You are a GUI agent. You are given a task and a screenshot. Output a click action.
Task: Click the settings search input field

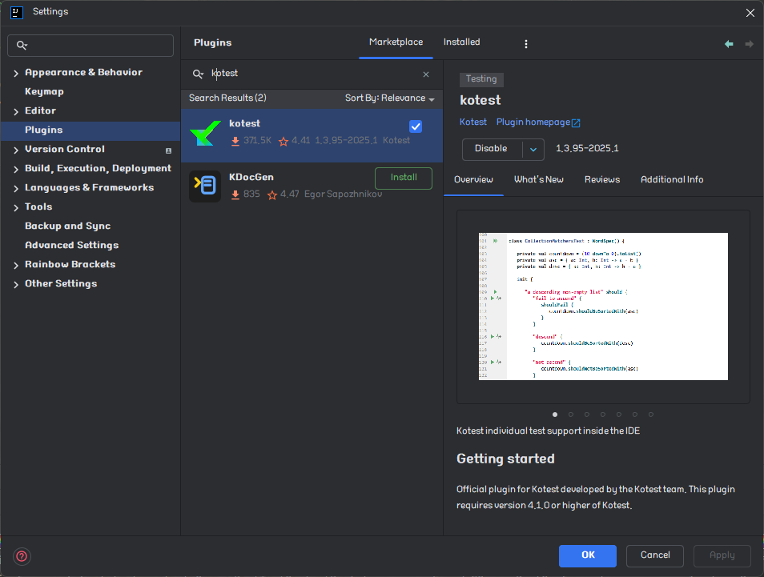[90, 46]
